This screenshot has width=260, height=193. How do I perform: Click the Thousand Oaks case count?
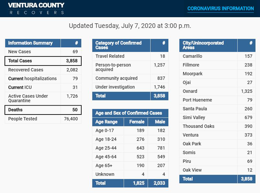pyautogui.click(x=247, y=126)
